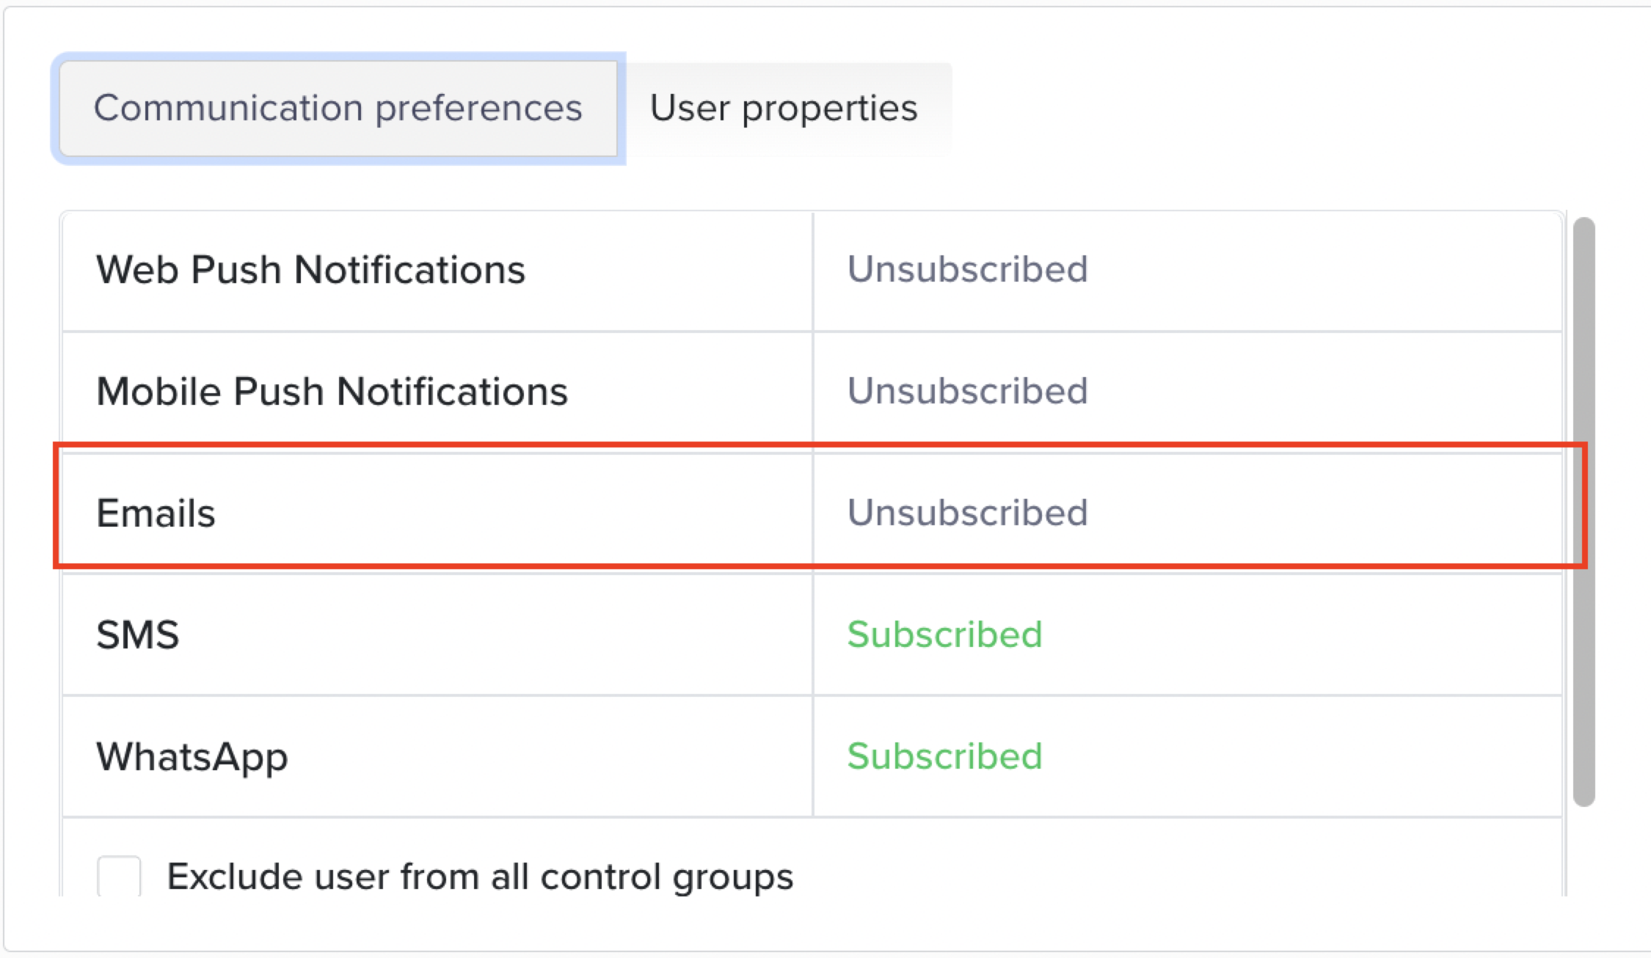Click the Emails channel label
Viewport: 1651px width, 958px height.
coord(156,513)
